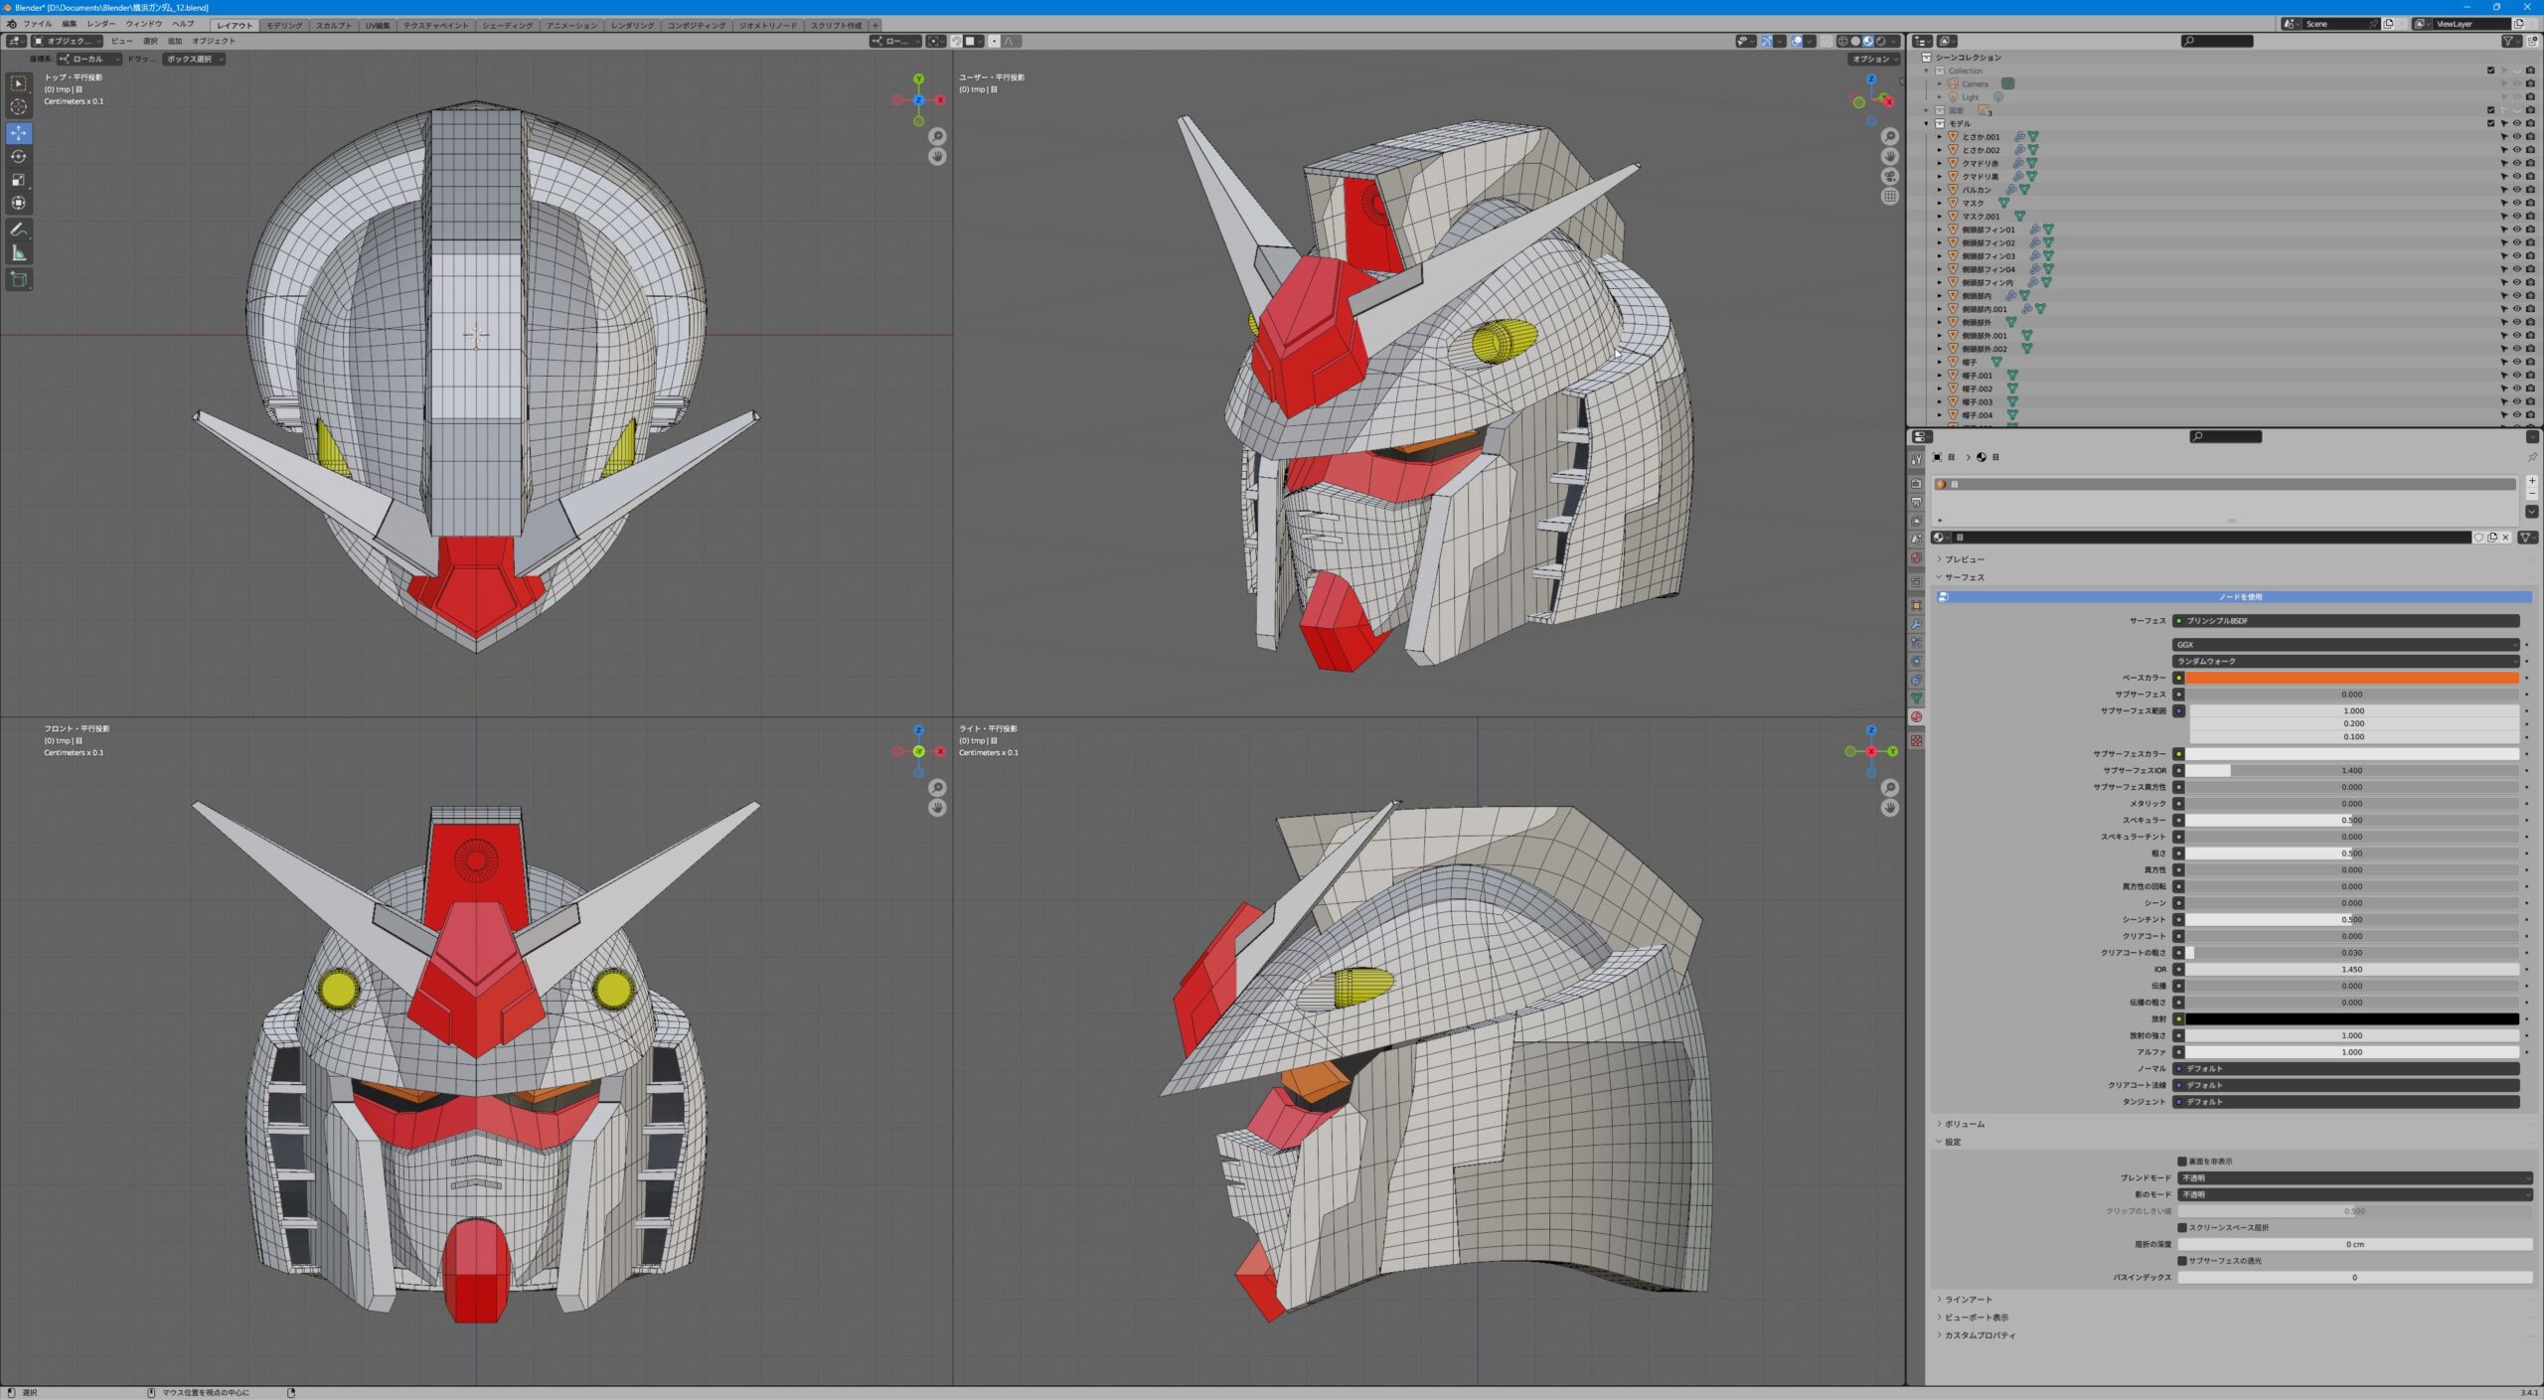
Task: Choose the Add Cube tool
Action: (x=19, y=280)
